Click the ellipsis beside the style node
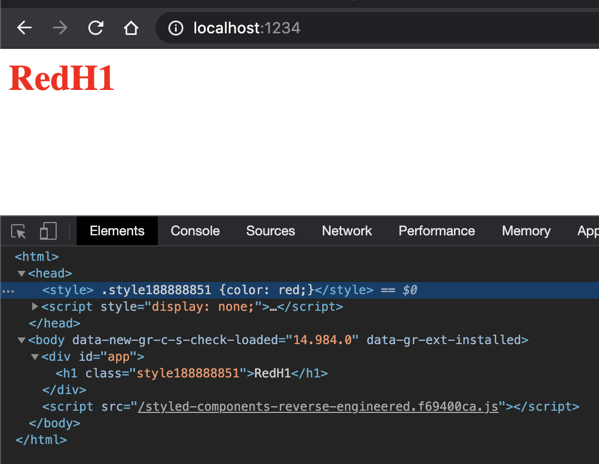Viewport: 599px width, 464px height. 8,290
